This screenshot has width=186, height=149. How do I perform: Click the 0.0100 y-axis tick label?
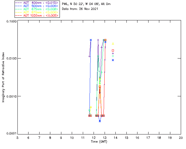(x=11, y=58)
